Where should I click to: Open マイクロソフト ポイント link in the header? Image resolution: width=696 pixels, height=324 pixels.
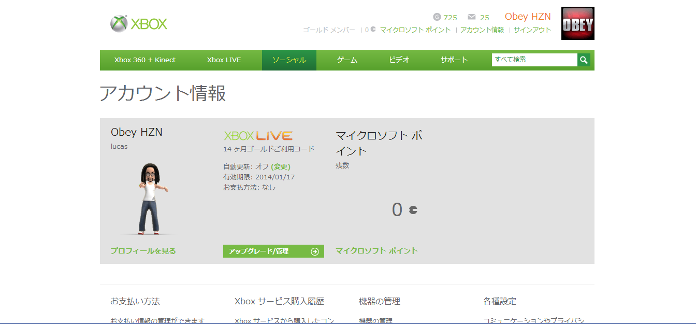click(x=415, y=30)
